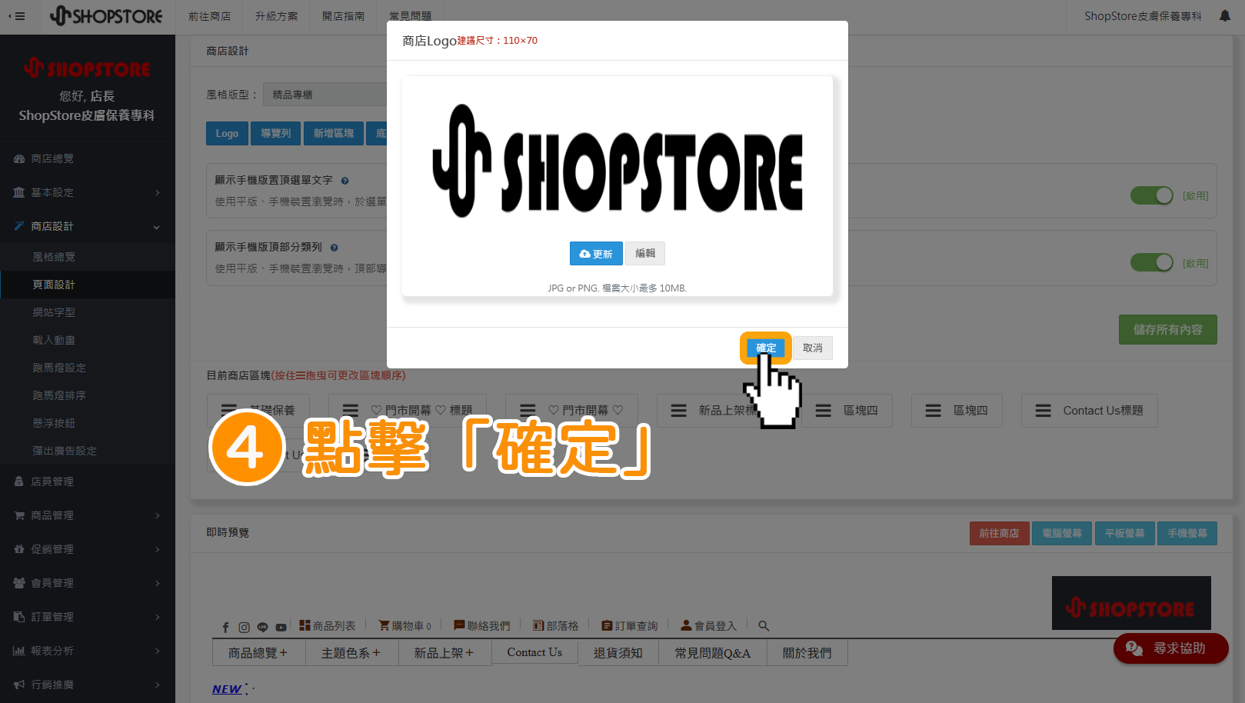Click the search magnifier icon in preview
Viewport: 1245px width, 703px height.
(764, 626)
